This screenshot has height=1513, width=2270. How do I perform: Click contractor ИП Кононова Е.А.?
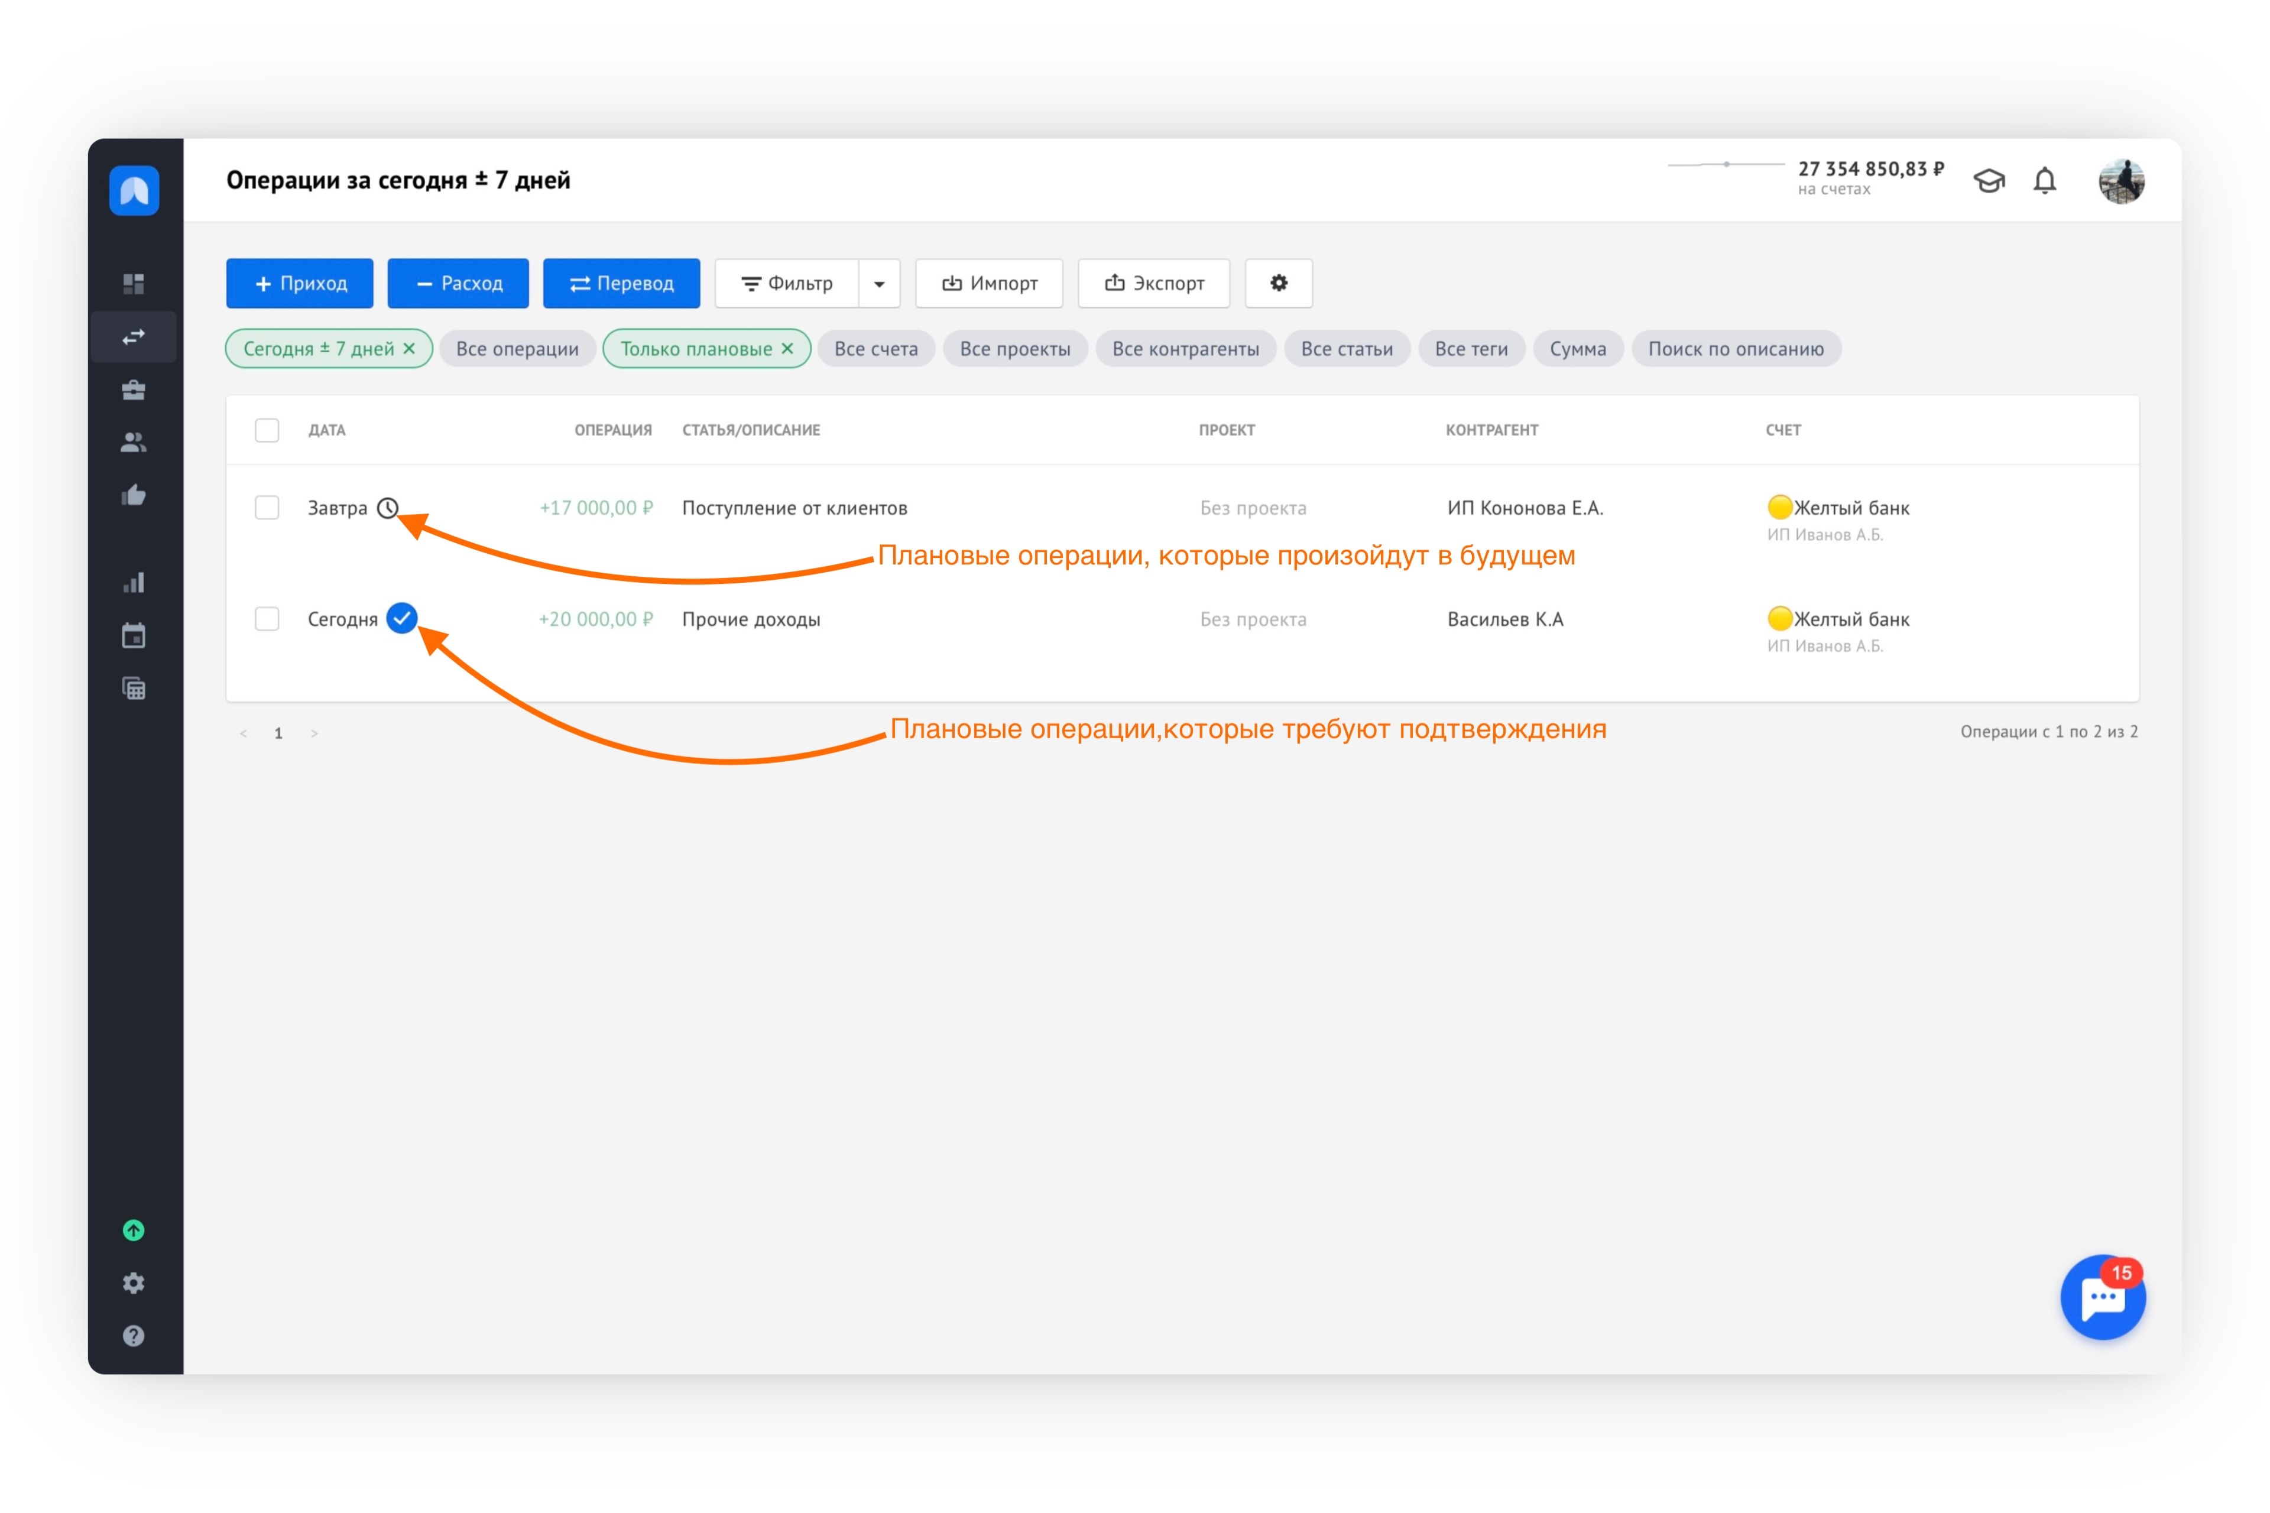[x=1525, y=508]
